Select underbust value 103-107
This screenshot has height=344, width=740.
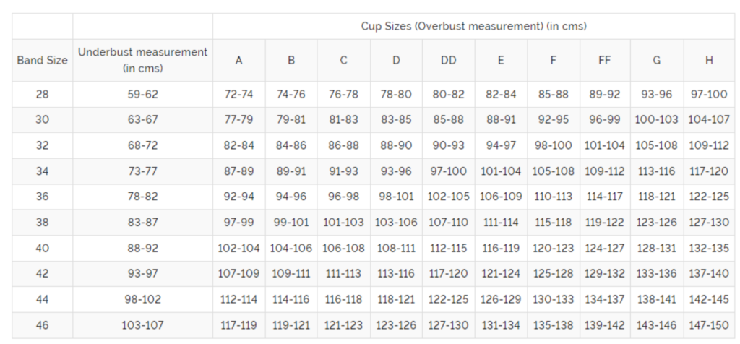pos(142,325)
